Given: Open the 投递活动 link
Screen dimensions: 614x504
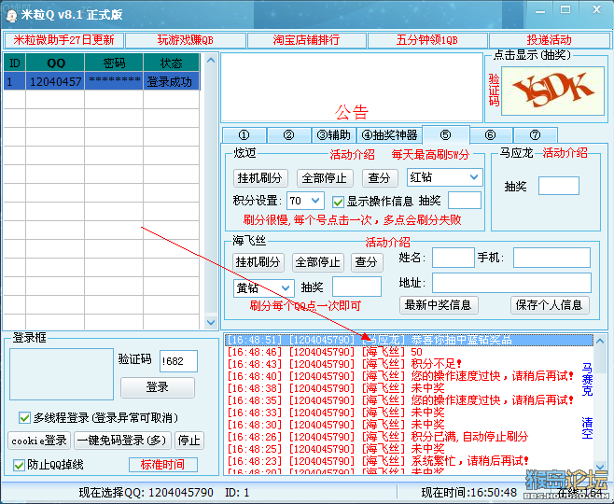Looking at the screenshot, I should [x=550, y=40].
